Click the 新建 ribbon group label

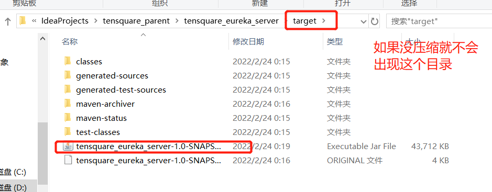[x=259, y=3]
